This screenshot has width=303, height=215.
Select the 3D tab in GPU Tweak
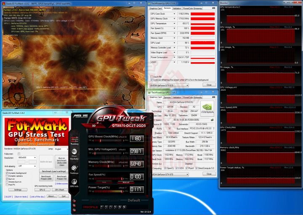[x=94, y=126]
